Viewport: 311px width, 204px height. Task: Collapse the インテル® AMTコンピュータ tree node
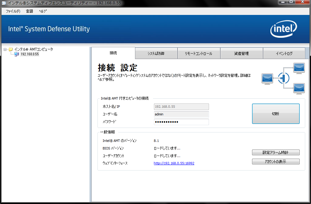[x=5, y=49]
